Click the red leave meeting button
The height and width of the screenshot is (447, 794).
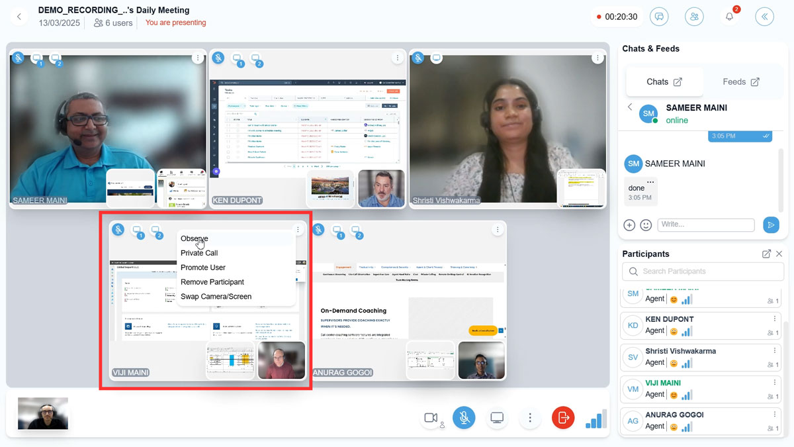[x=563, y=417]
